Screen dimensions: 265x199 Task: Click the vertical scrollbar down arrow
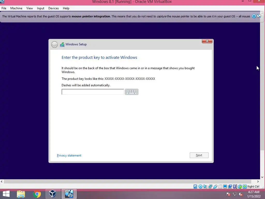[x=262, y=177]
